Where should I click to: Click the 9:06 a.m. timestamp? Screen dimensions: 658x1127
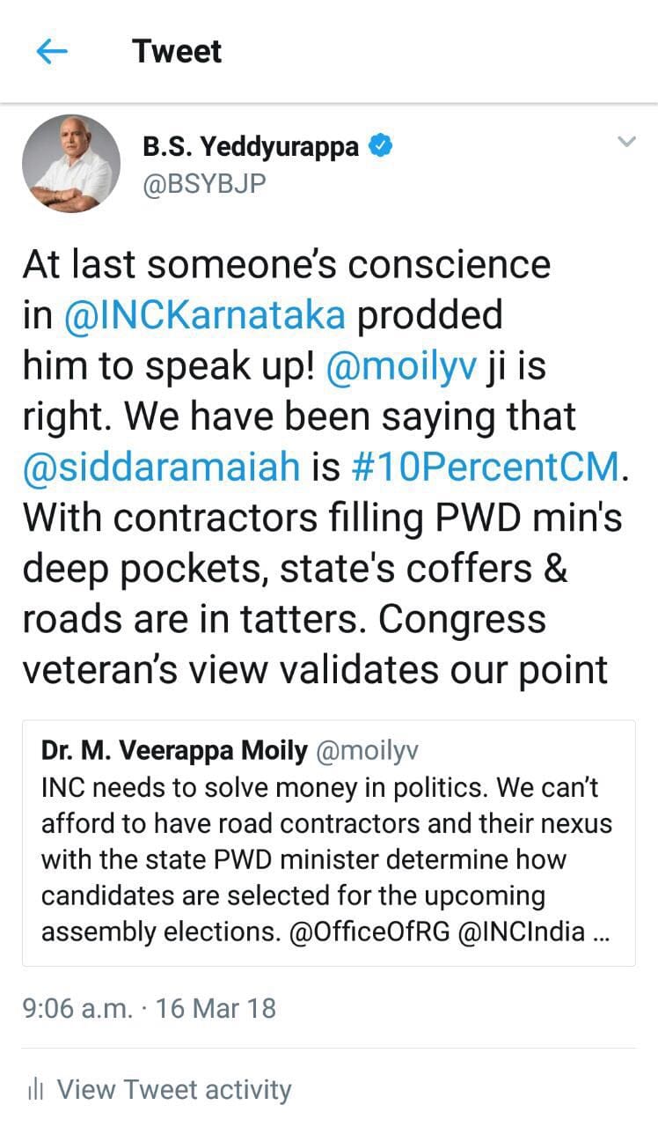77,1008
